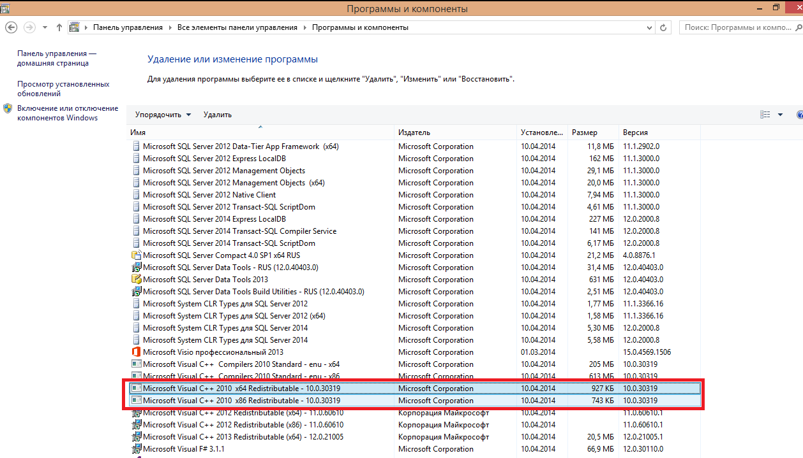Select 'Microsoft SQL Server 2014 Transact-SQL ScriptDom' row
The width and height of the screenshot is (803, 458).
point(414,243)
